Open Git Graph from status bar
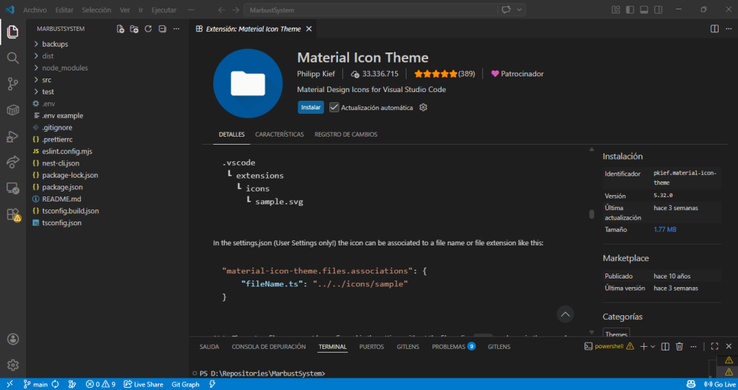Image resolution: width=738 pixels, height=390 pixels. point(185,384)
